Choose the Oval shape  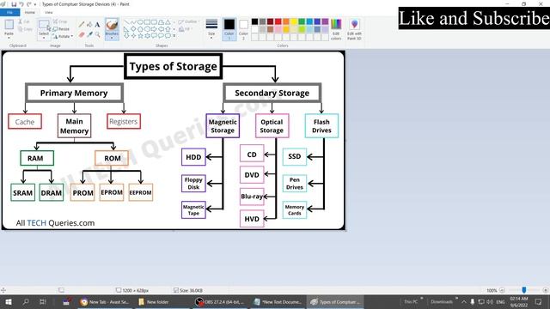click(x=140, y=22)
